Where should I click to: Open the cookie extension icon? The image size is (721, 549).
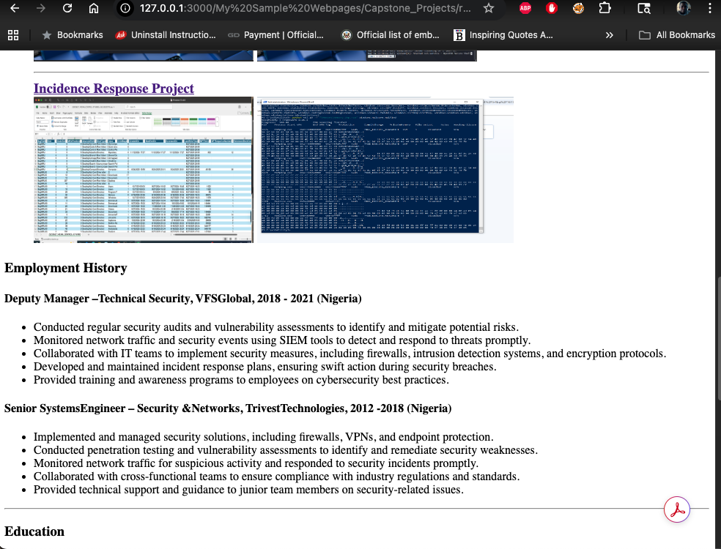click(x=578, y=8)
